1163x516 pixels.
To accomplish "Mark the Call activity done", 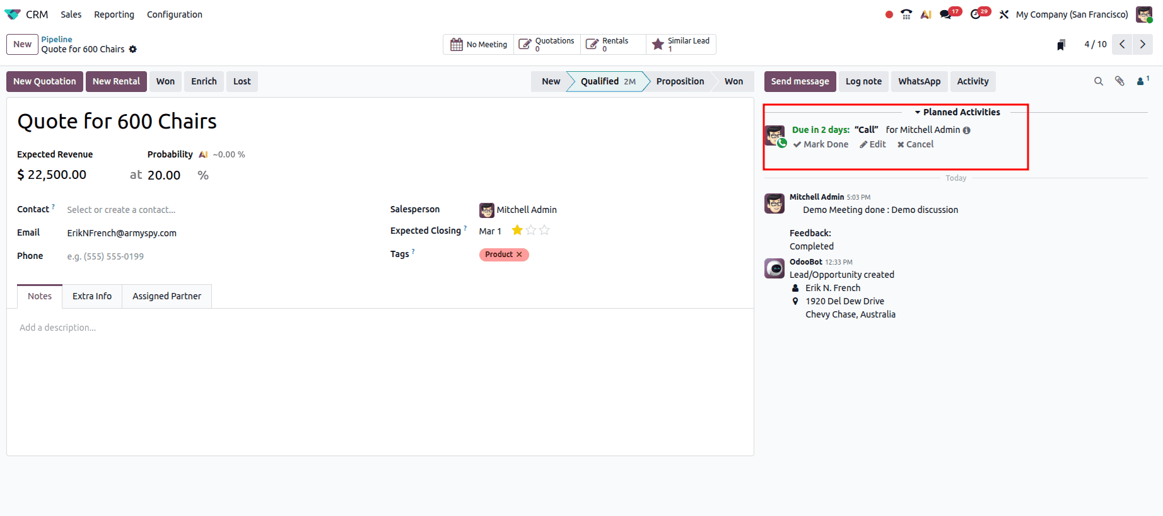I will (x=821, y=144).
